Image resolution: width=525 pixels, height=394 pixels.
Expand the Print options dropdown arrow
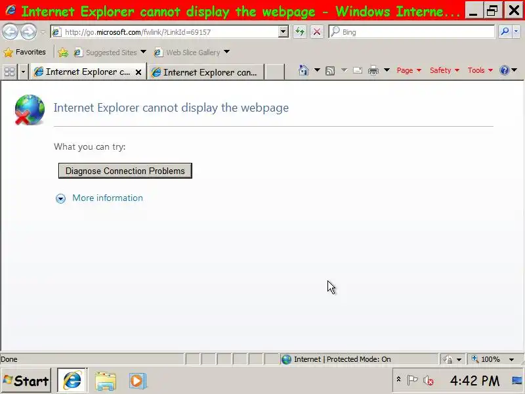click(387, 70)
